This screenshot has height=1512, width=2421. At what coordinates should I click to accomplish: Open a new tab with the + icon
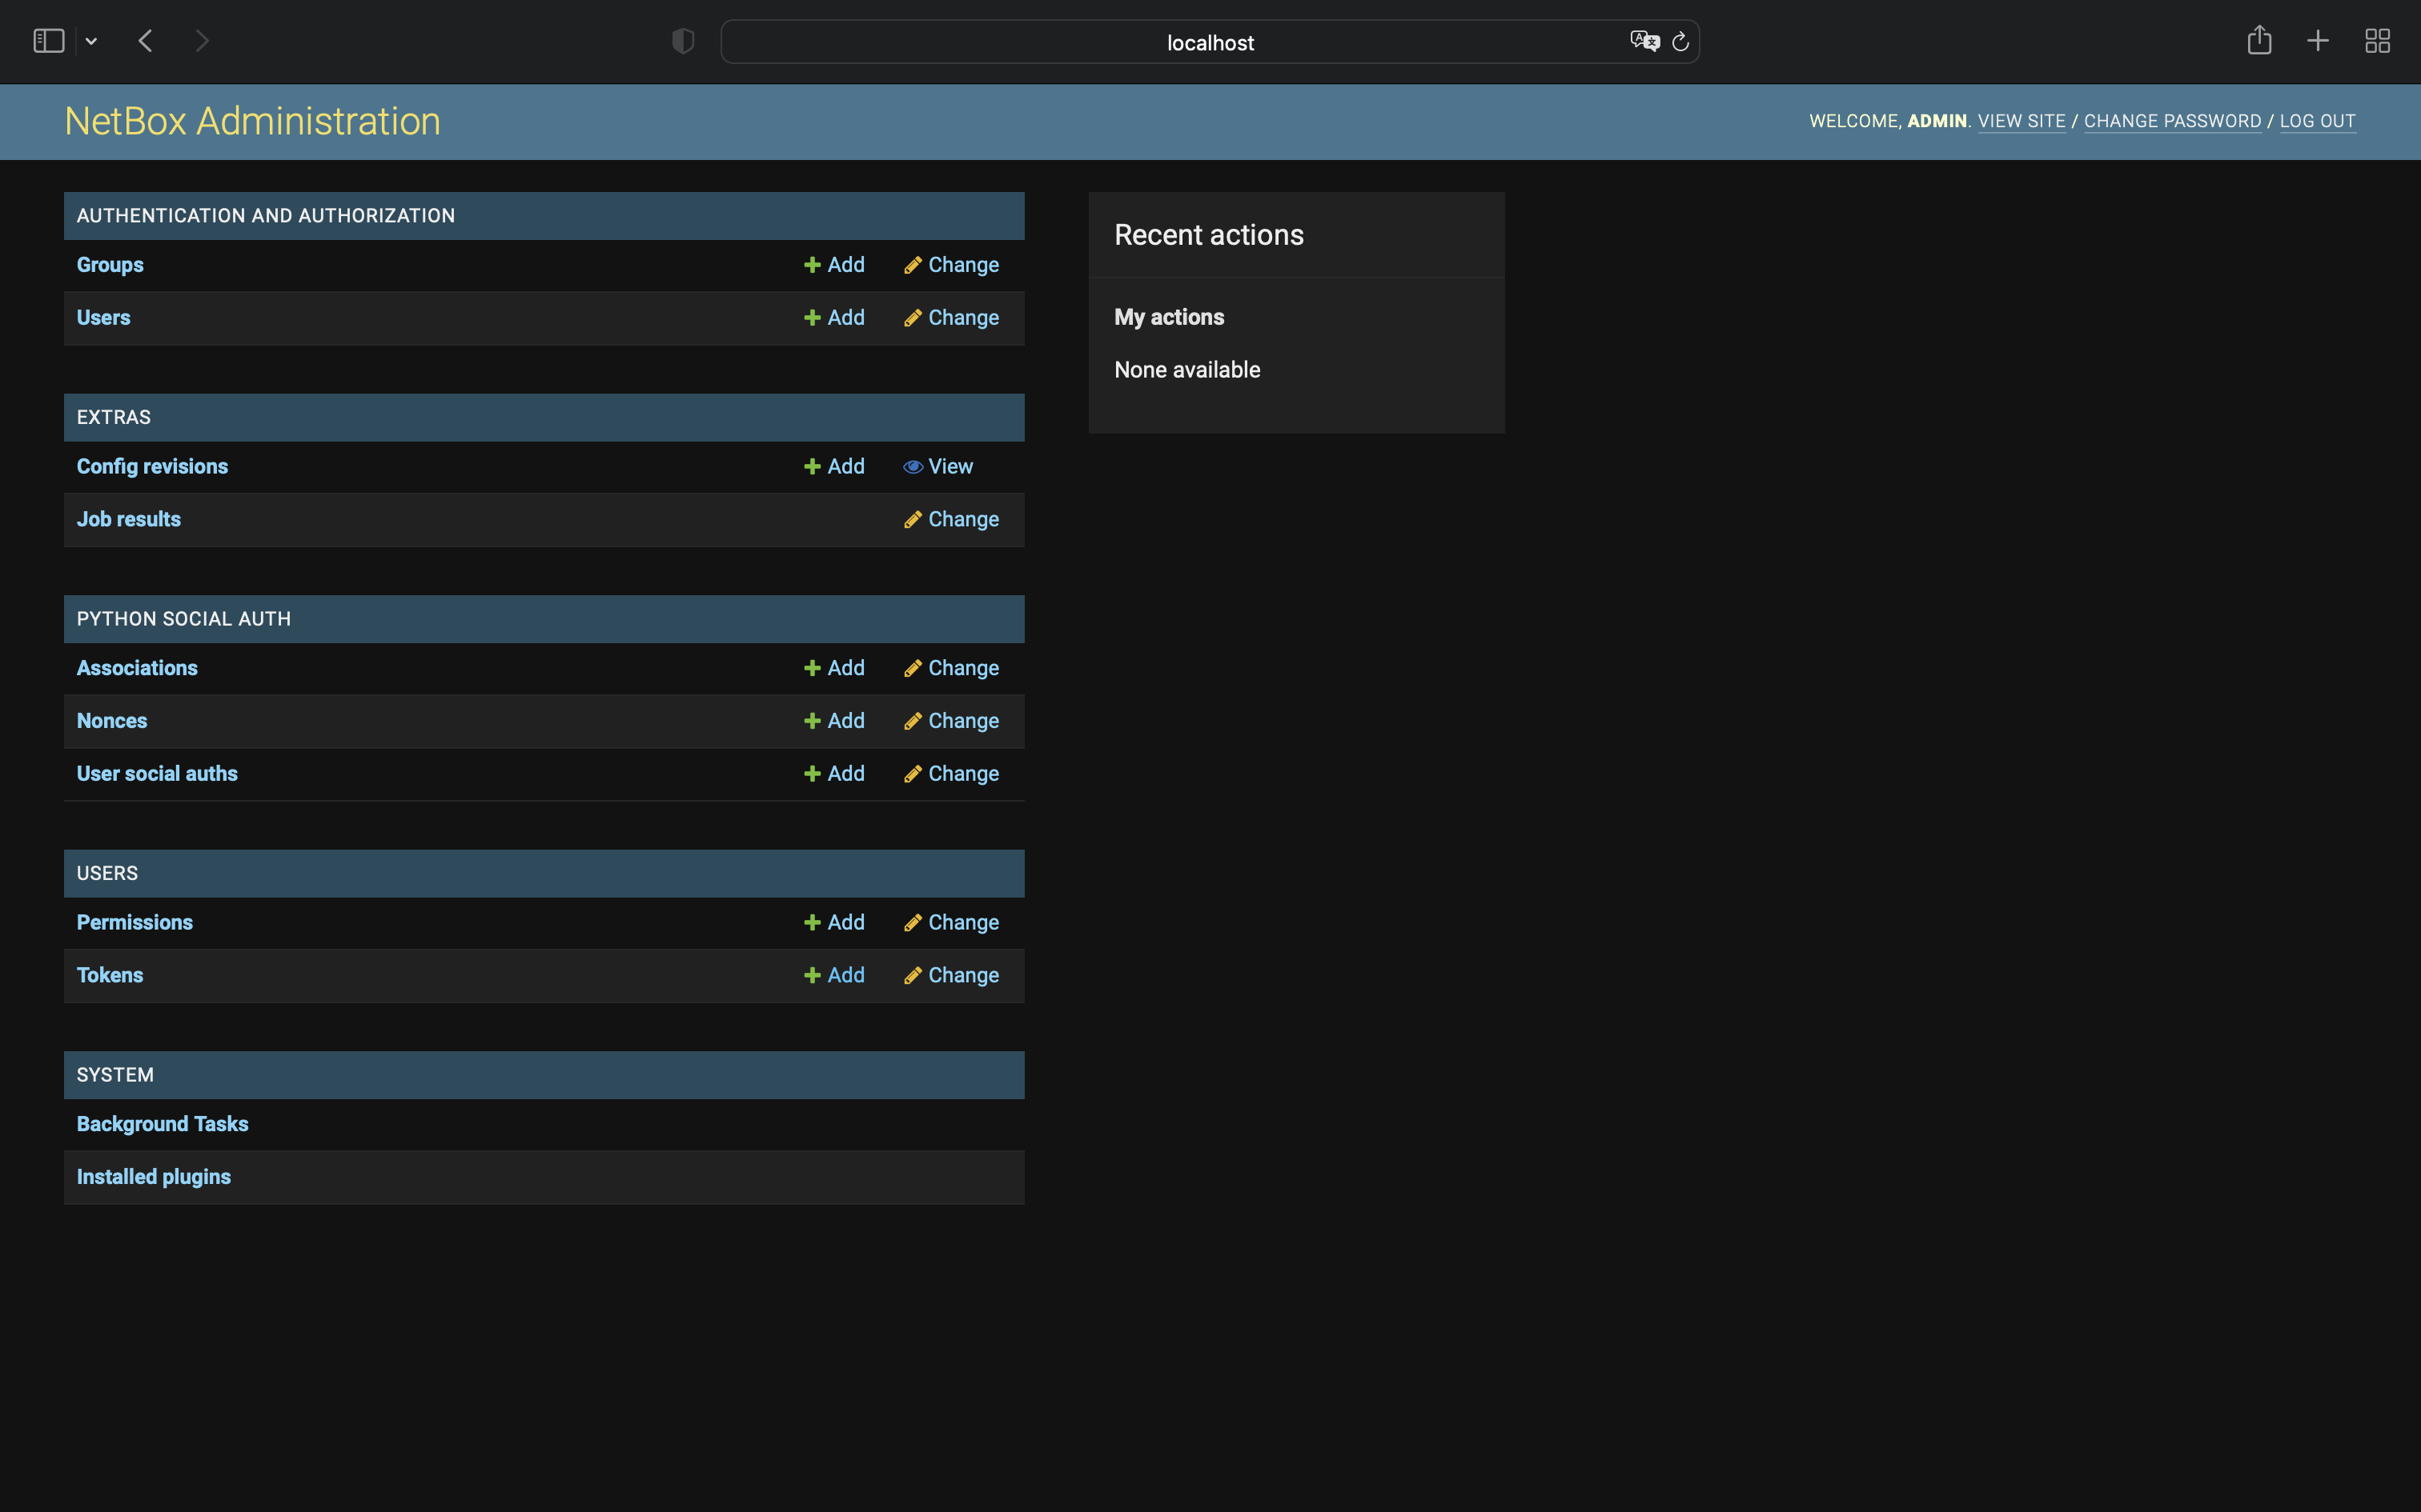(2317, 40)
